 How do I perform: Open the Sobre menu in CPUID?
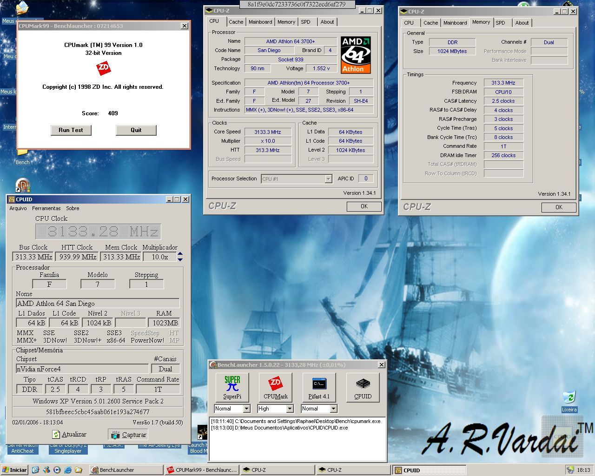point(73,208)
